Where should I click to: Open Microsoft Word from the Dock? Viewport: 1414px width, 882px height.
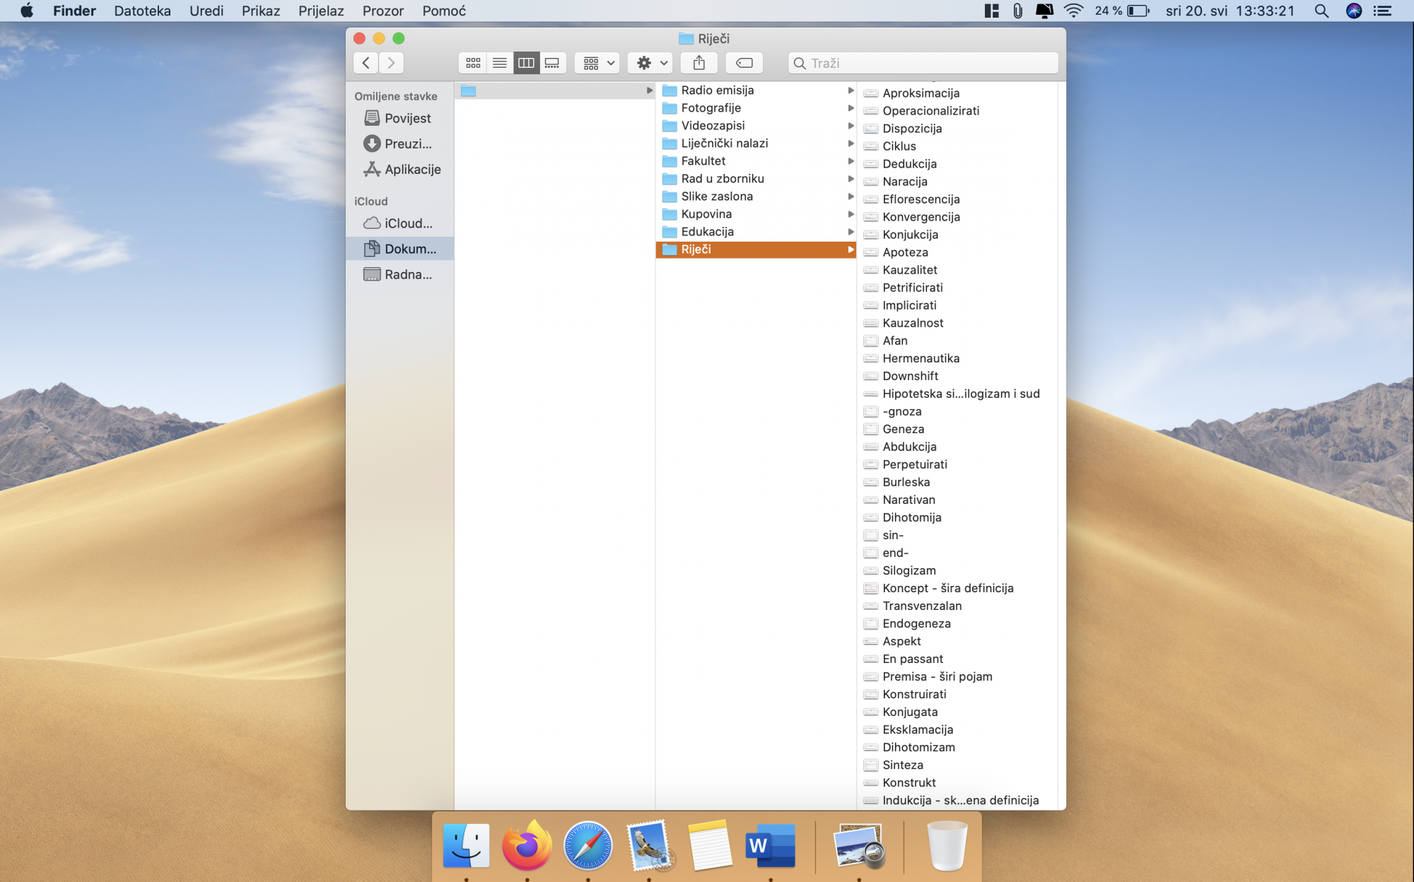770,845
